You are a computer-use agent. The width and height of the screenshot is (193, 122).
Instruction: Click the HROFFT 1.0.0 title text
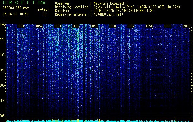coord(24,2)
